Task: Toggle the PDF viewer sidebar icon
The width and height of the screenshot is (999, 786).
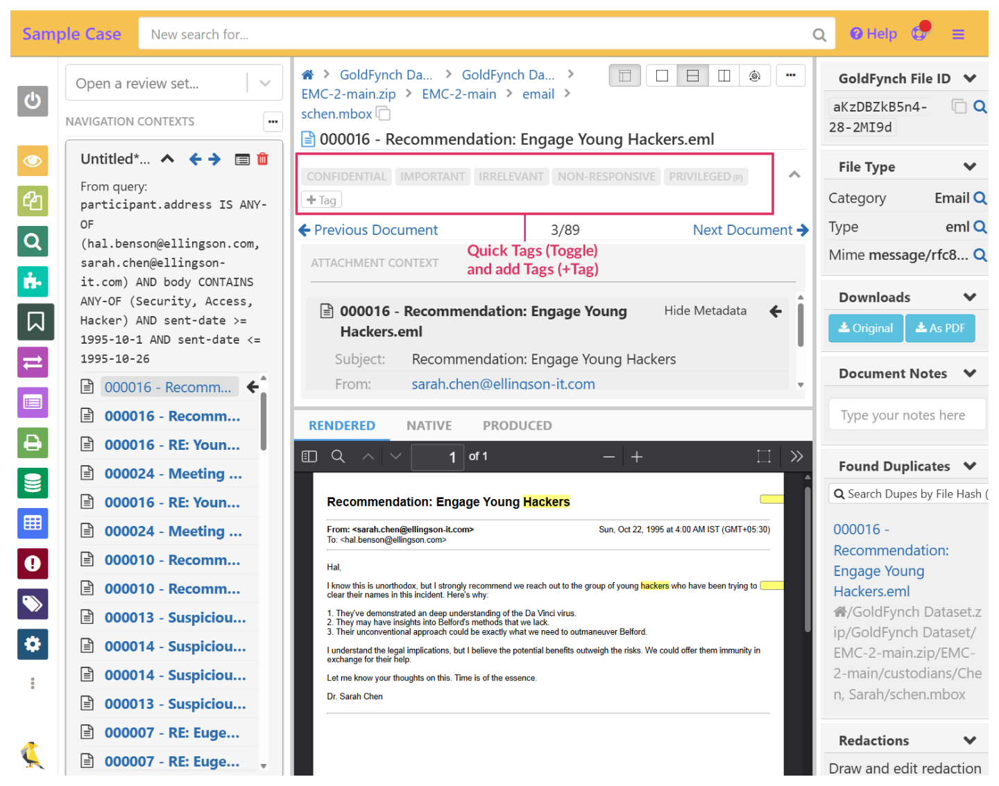Action: coord(309,456)
